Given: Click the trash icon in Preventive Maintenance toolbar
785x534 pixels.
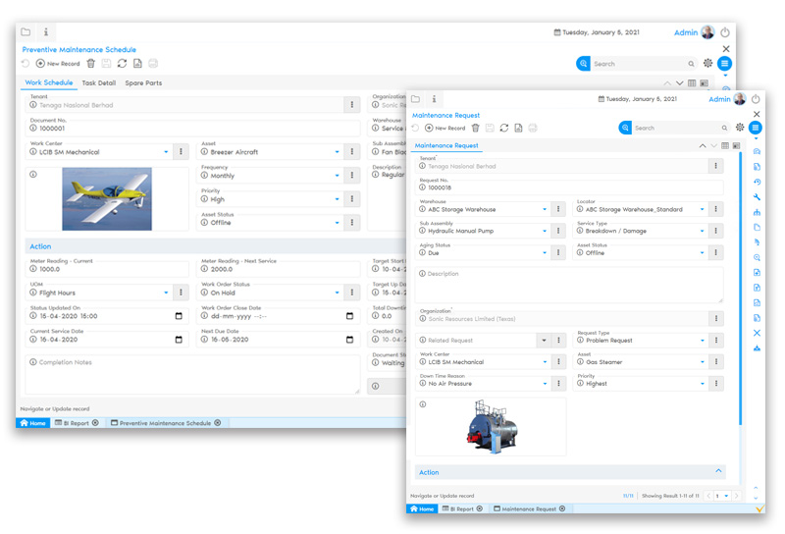Looking at the screenshot, I should 91,64.
